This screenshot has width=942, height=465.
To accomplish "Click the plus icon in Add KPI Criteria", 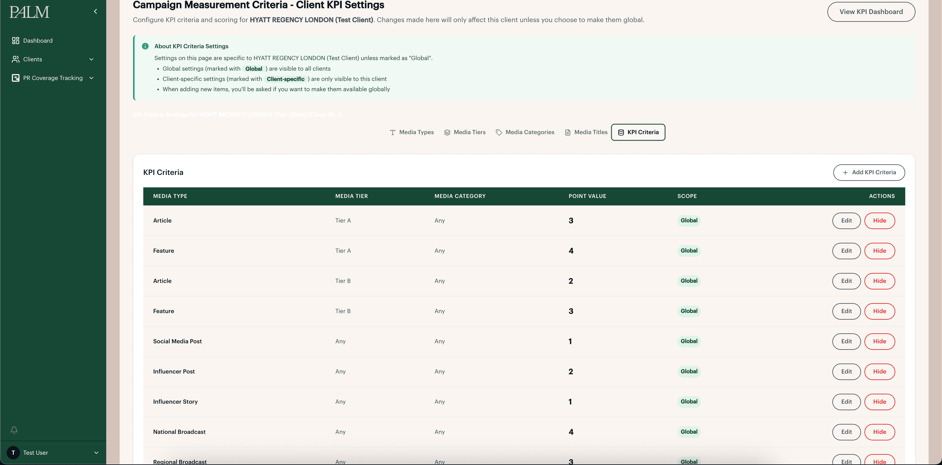I will click(845, 173).
